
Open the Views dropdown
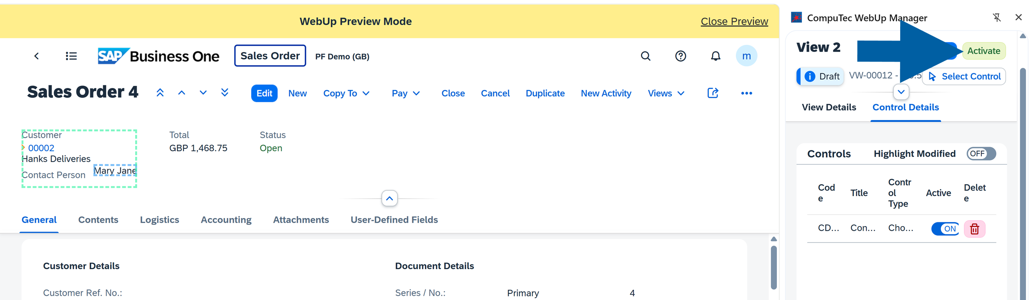pyautogui.click(x=666, y=93)
